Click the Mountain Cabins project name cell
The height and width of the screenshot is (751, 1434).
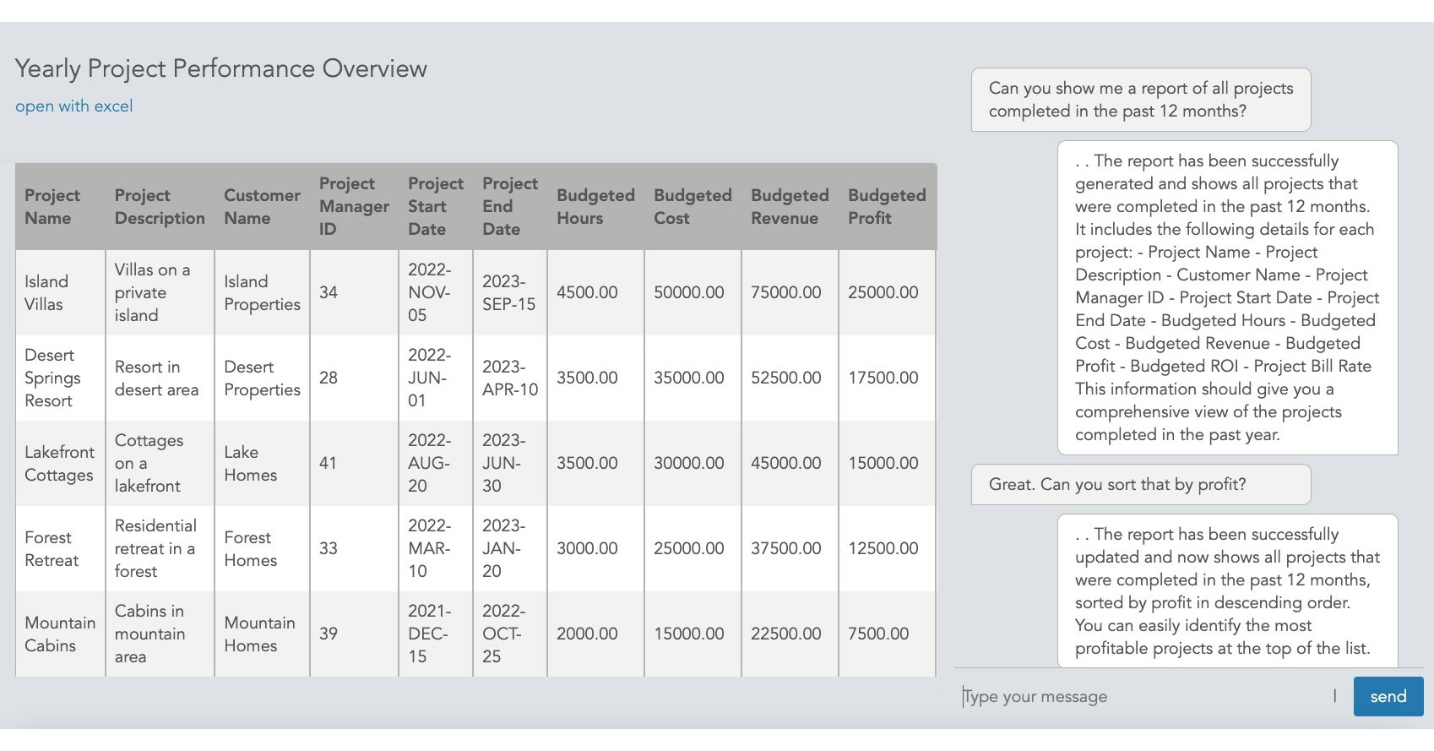(59, 634)
